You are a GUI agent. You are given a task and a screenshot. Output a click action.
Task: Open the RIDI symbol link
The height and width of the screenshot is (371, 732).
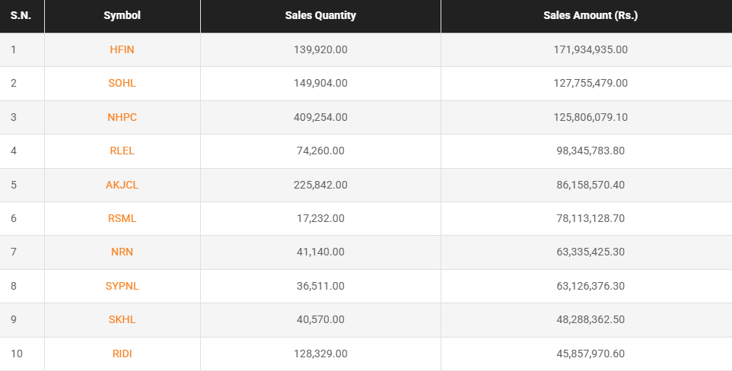tap(122, 354)
